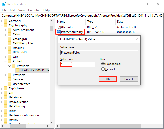The width and height of the screenshot is (164, 129).
Task: Click the DevDiv folder icon
Action: [x=6, y=120]
